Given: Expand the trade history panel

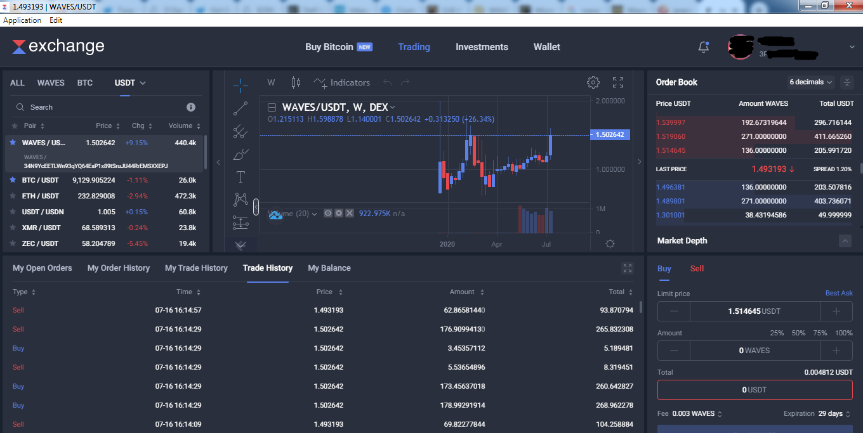Looking at the screenshot, I should [x=628, y=268].
